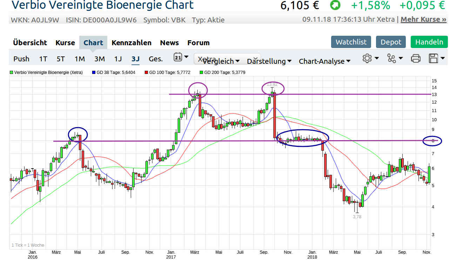Open the Xetra exchange dropdown

click(227, 59)
